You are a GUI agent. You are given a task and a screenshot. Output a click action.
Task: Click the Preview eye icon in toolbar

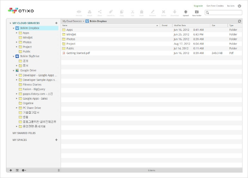(79, 12)
